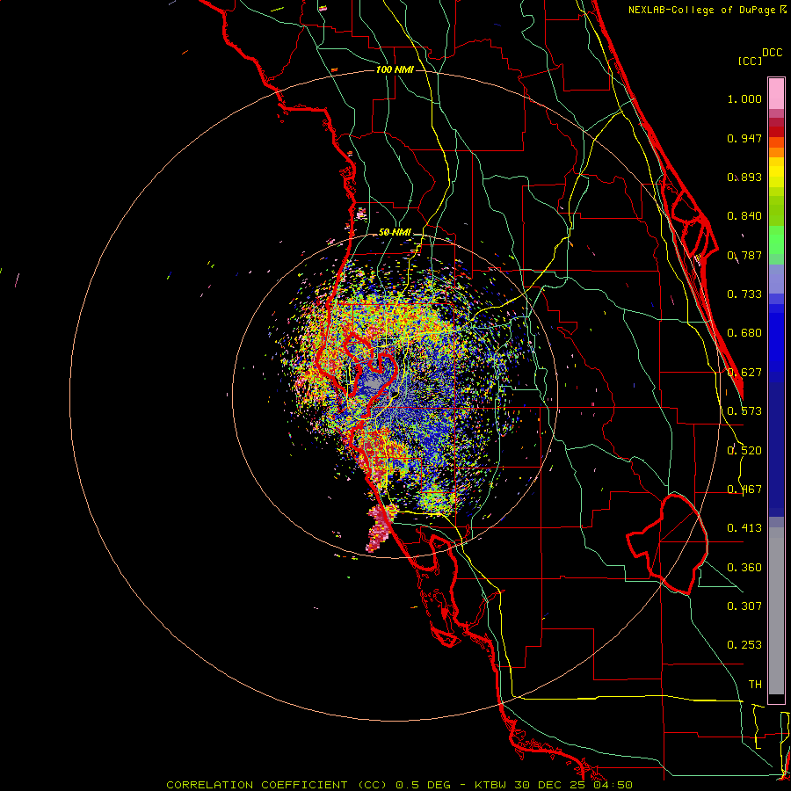Select the 0.413 value on the color scale
Screen dimensions: 791x791
pyautogui.click(x=744, y=528)
